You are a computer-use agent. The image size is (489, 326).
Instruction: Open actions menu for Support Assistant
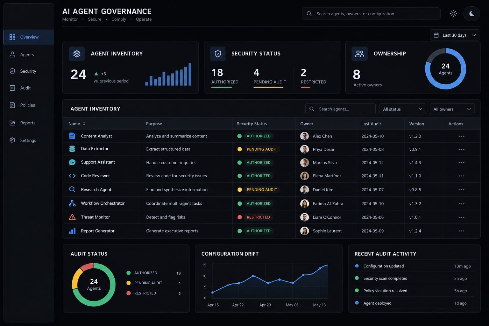coord(462,163)
